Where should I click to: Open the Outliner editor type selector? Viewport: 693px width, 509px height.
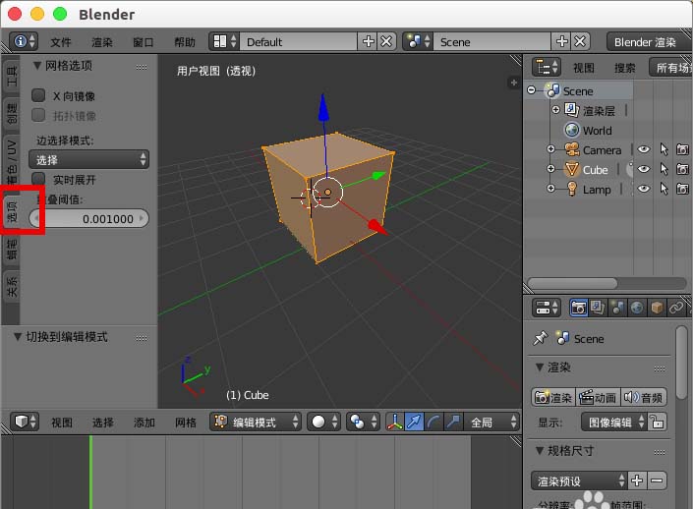coord(547,67)
